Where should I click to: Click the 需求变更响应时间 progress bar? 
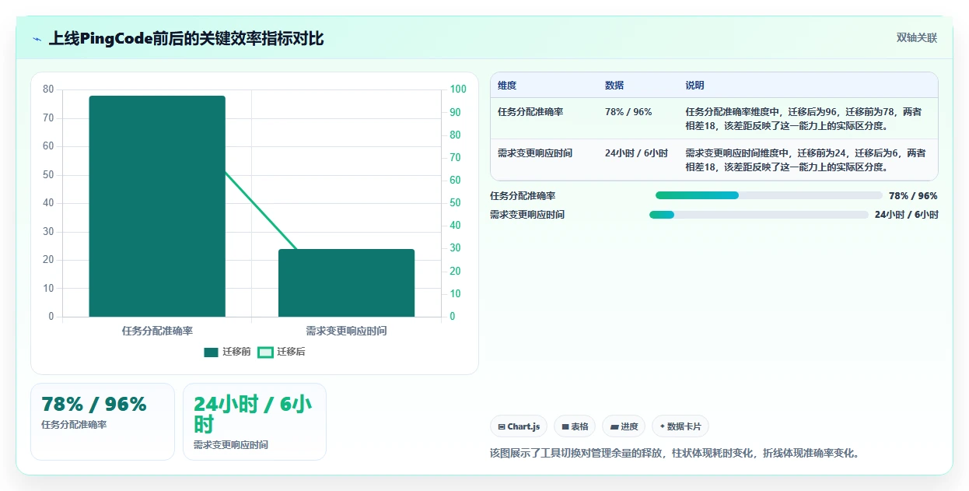coord(759,215)
